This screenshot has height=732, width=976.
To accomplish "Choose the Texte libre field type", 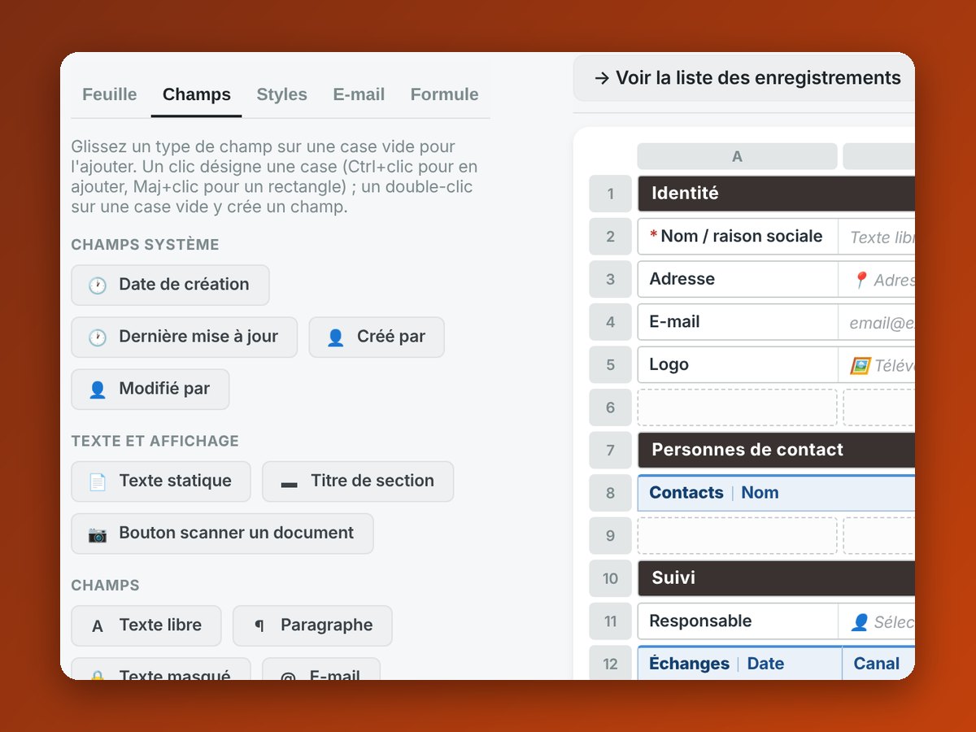I will pos(146,625).
